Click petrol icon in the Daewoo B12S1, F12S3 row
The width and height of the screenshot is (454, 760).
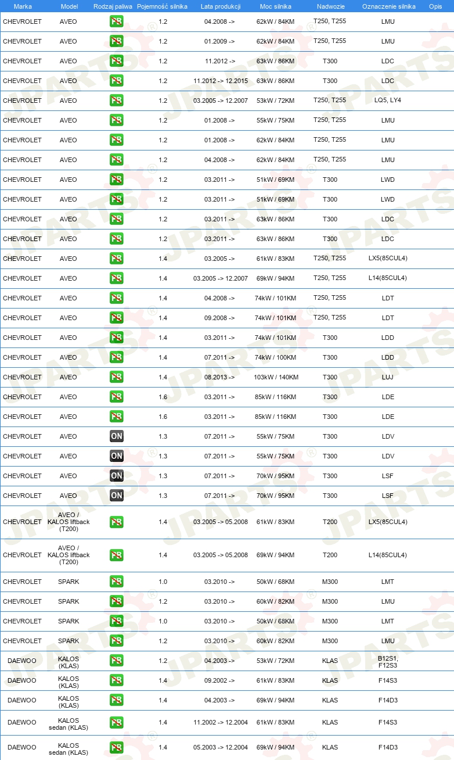tap(117, 661)
